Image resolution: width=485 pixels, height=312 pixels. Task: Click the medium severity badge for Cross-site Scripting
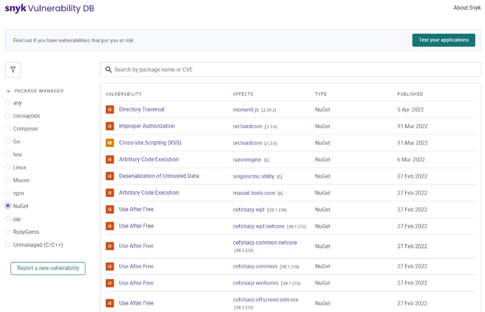coord(110,143)
